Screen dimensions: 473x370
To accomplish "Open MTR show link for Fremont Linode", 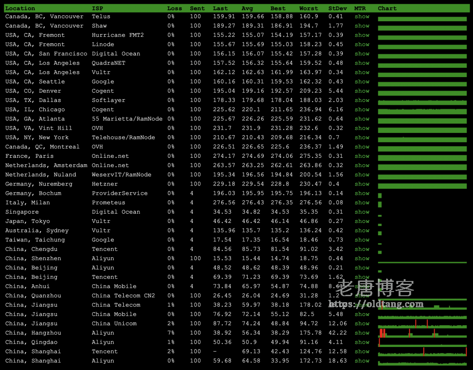I will pyautogui.click(x=362, y=45).
